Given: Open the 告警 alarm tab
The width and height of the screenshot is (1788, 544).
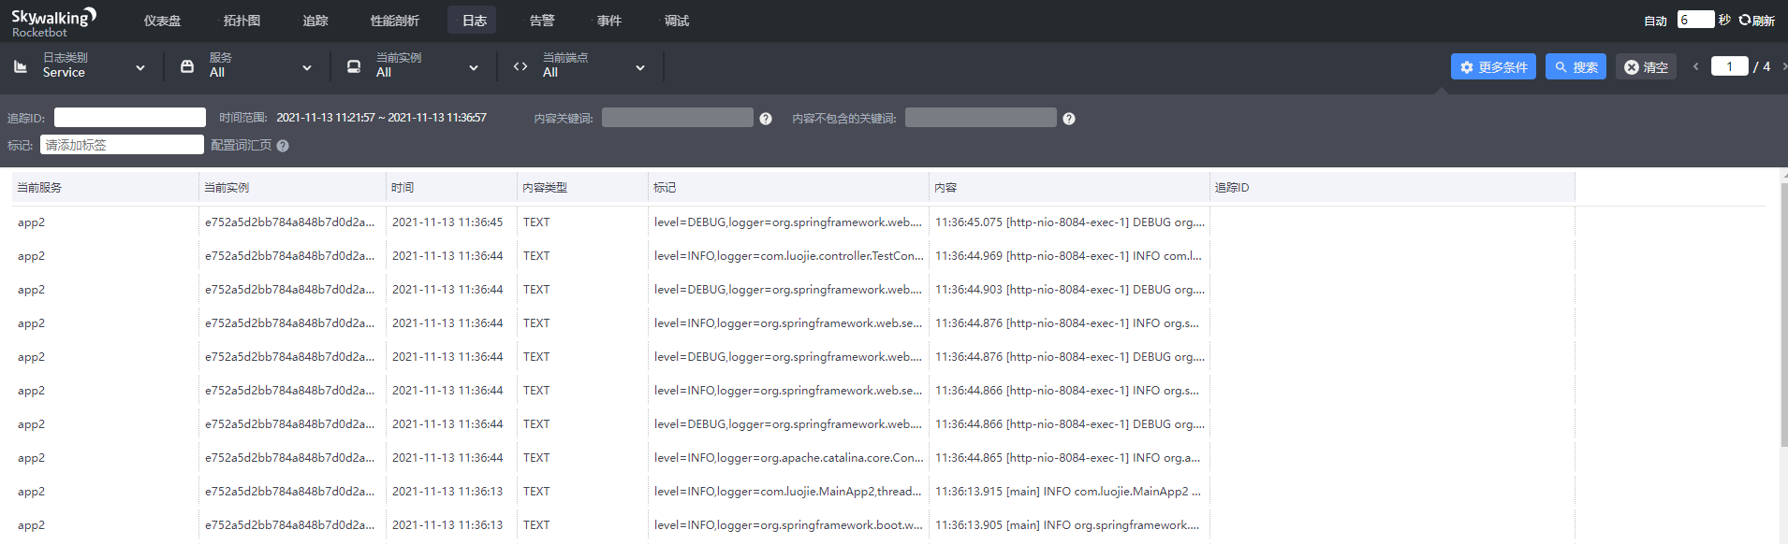Looking at the screenshot, I should coord(541,21).
